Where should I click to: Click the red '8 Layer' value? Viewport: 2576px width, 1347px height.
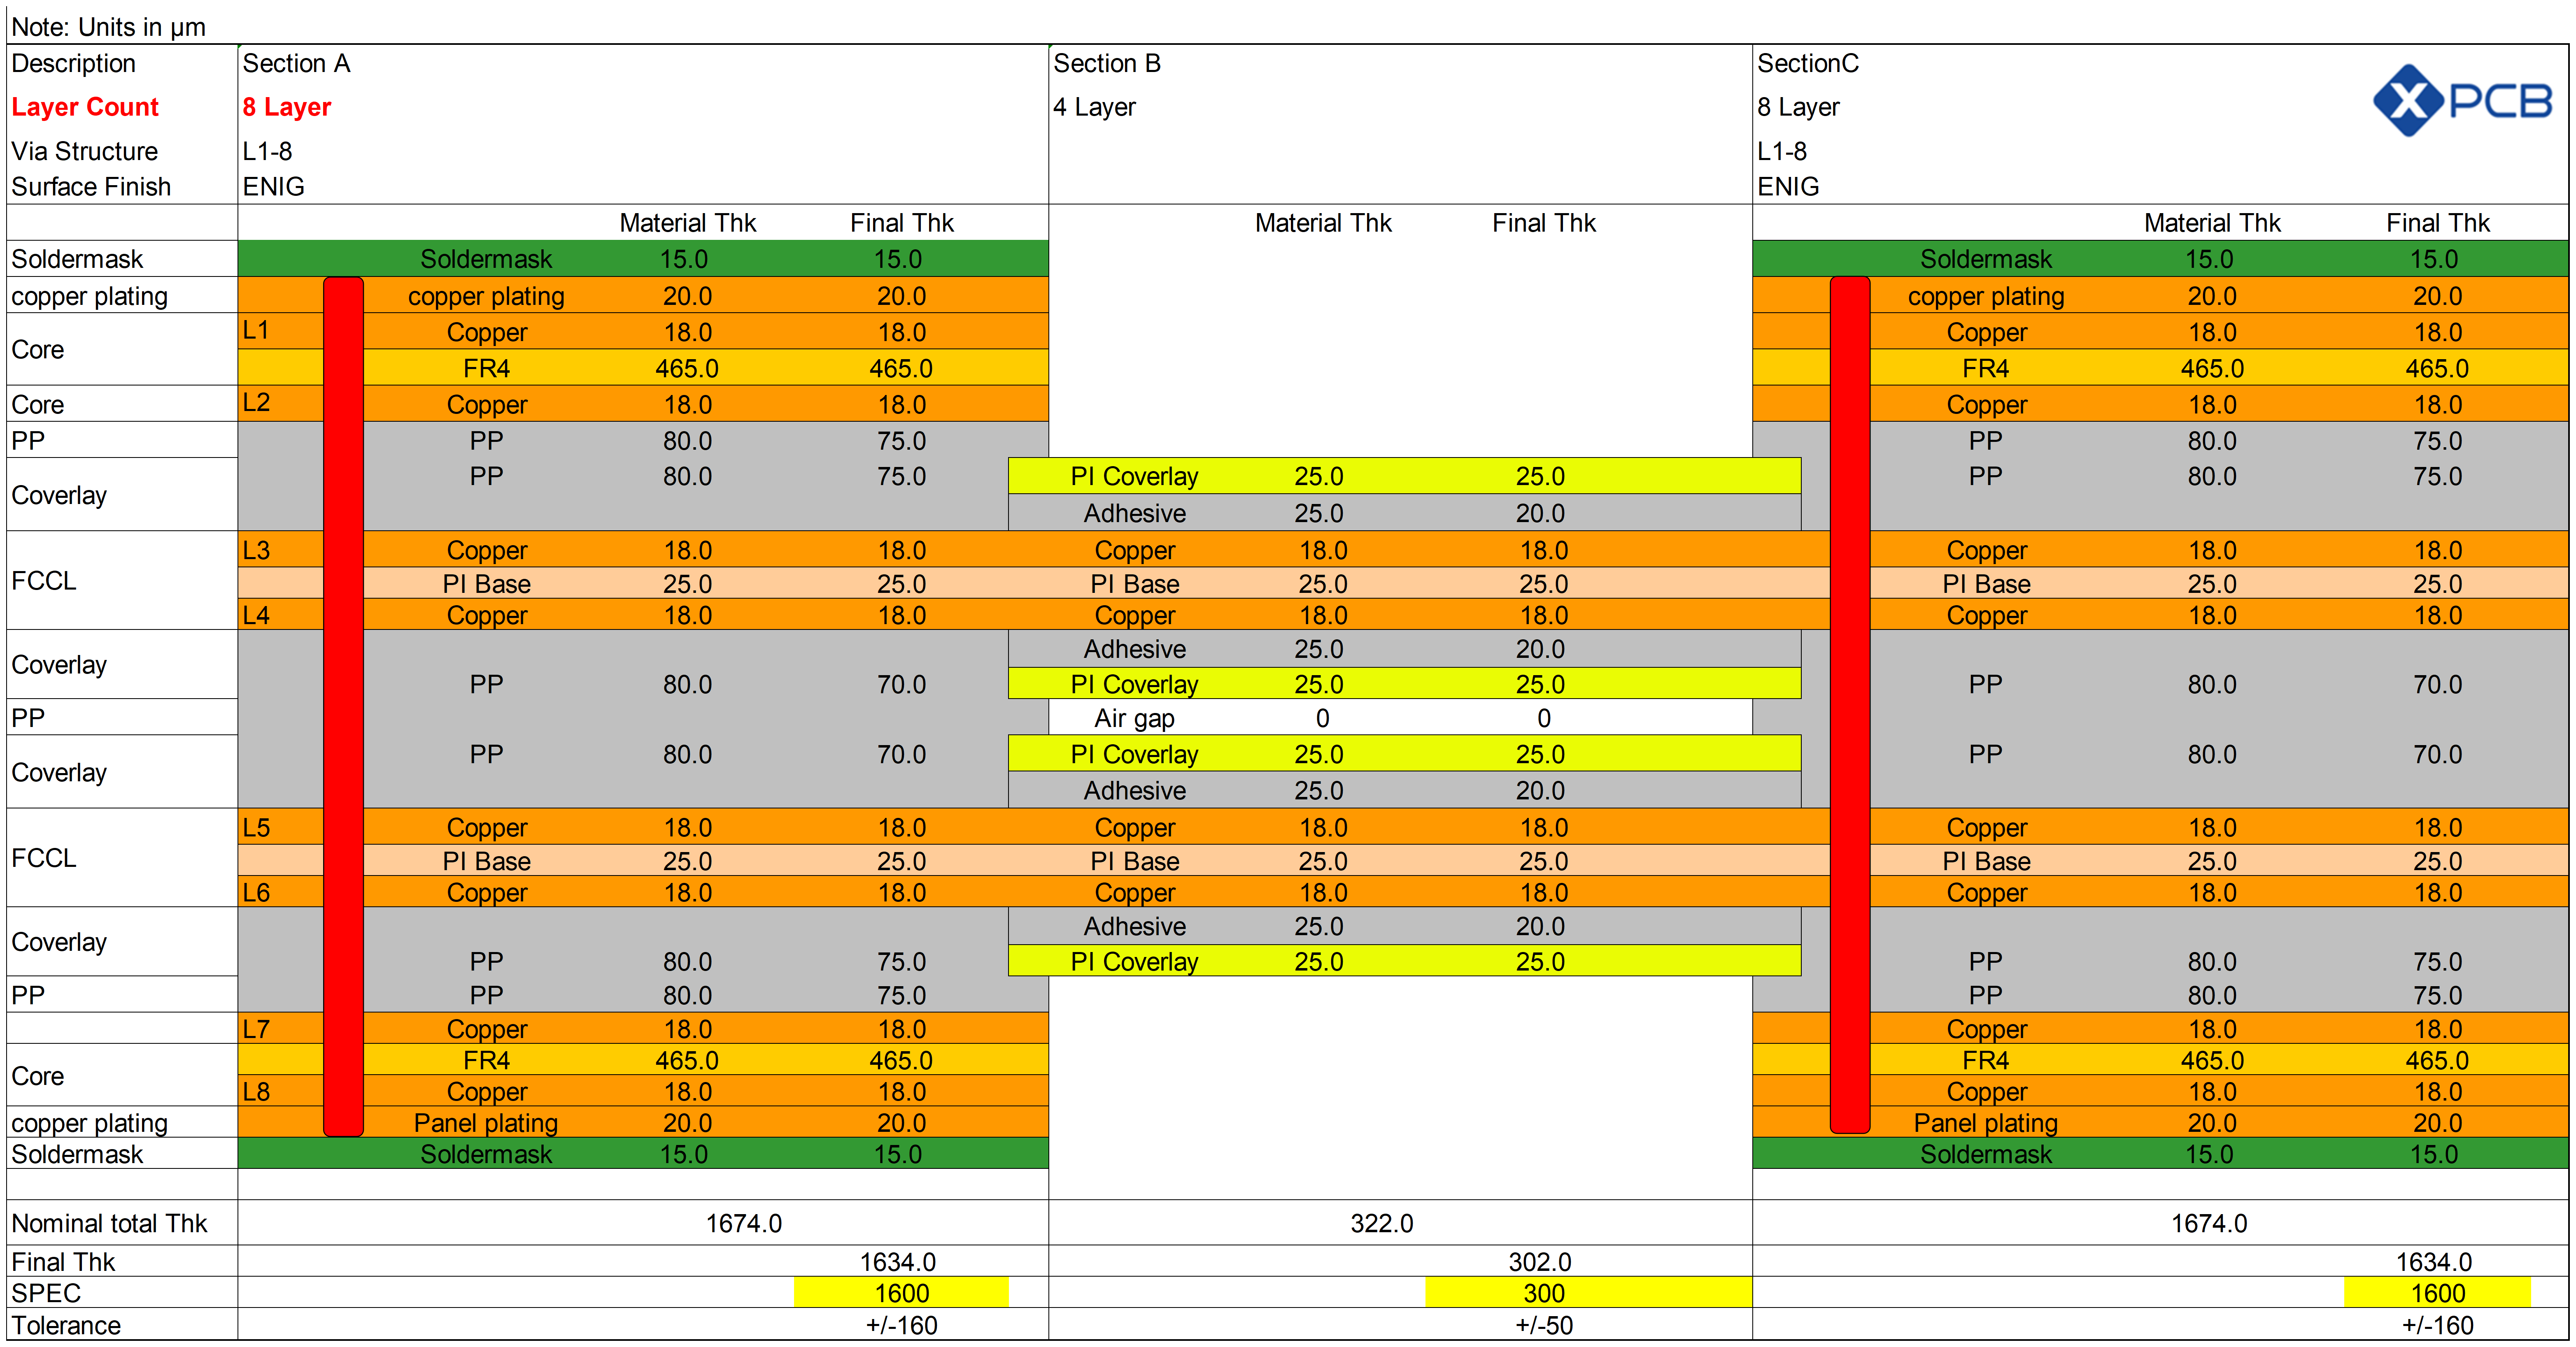286,107
